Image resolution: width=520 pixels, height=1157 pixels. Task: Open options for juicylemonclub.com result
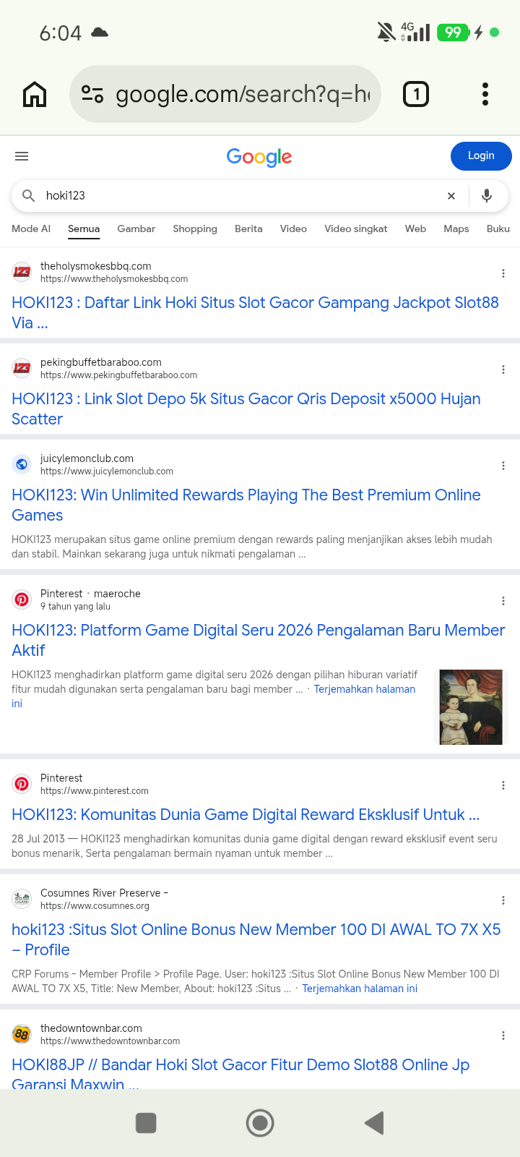pos(503,466)
